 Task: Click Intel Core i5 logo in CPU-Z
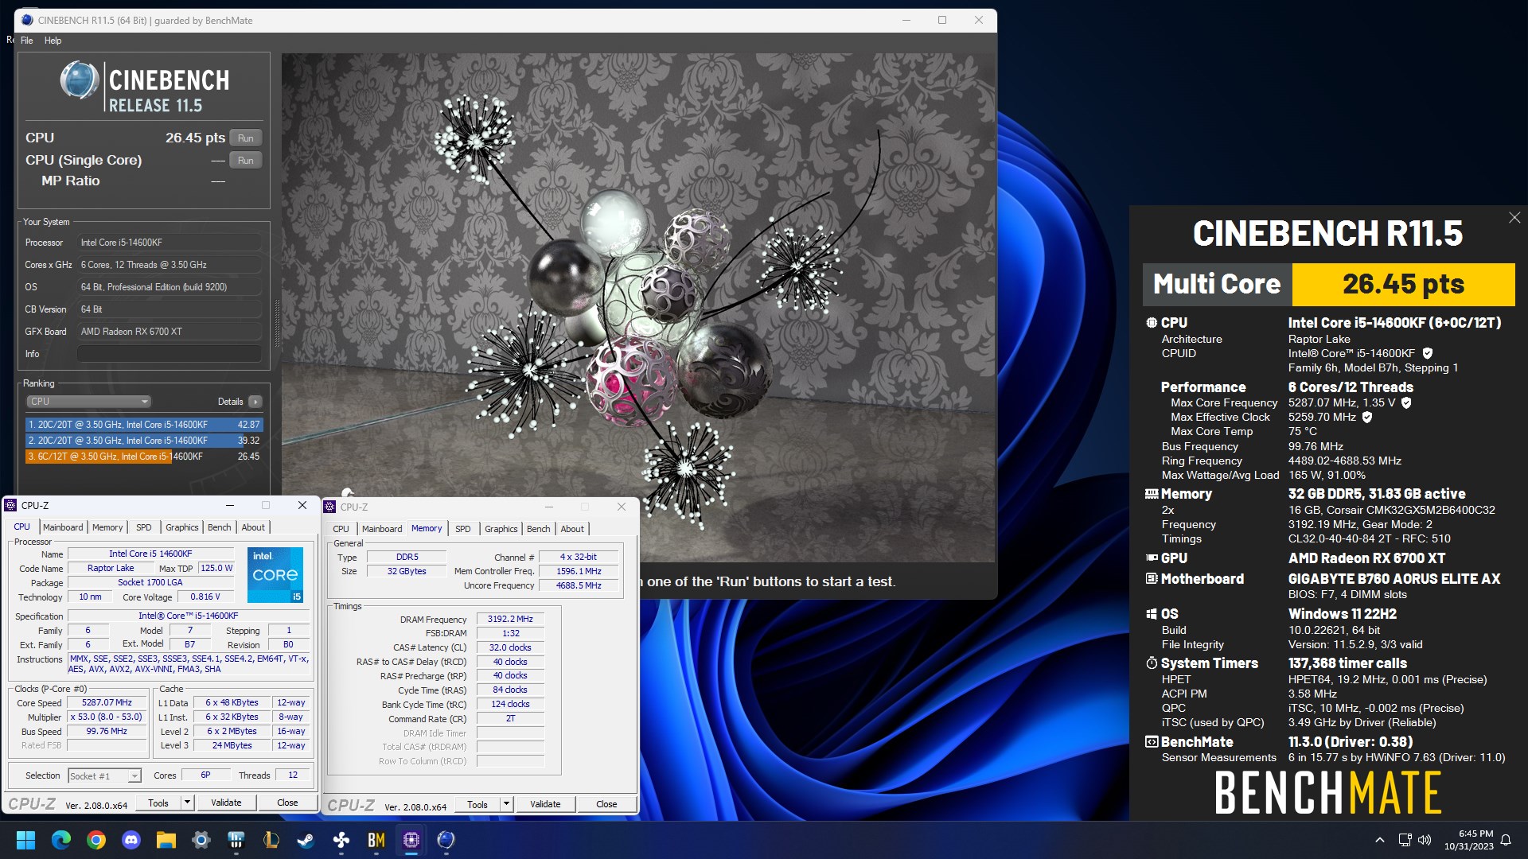click(275, 574)
